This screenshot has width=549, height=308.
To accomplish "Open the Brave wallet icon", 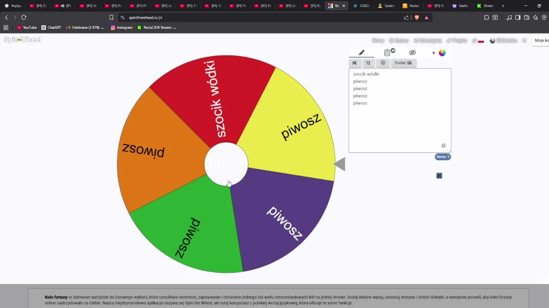I will click(527, 18).
